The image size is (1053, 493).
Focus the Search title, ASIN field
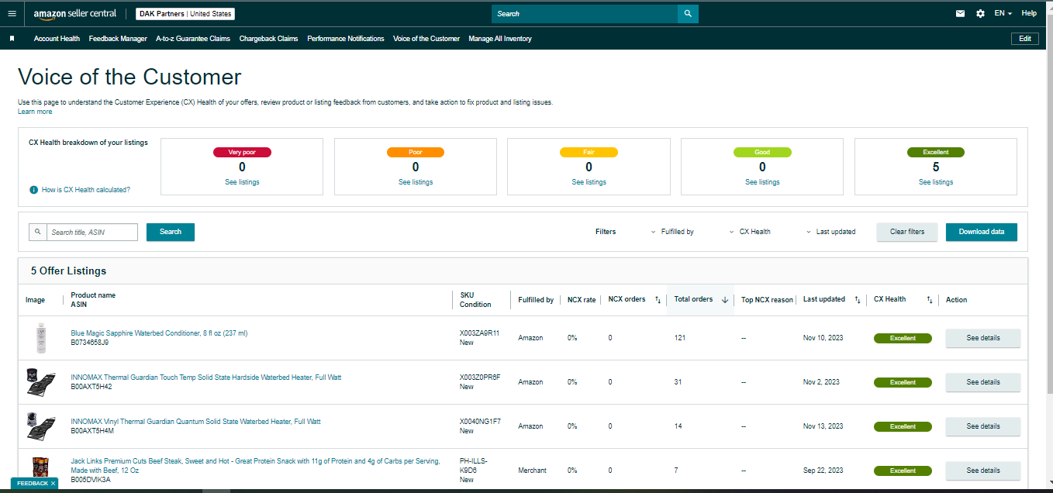coord(92,232)
